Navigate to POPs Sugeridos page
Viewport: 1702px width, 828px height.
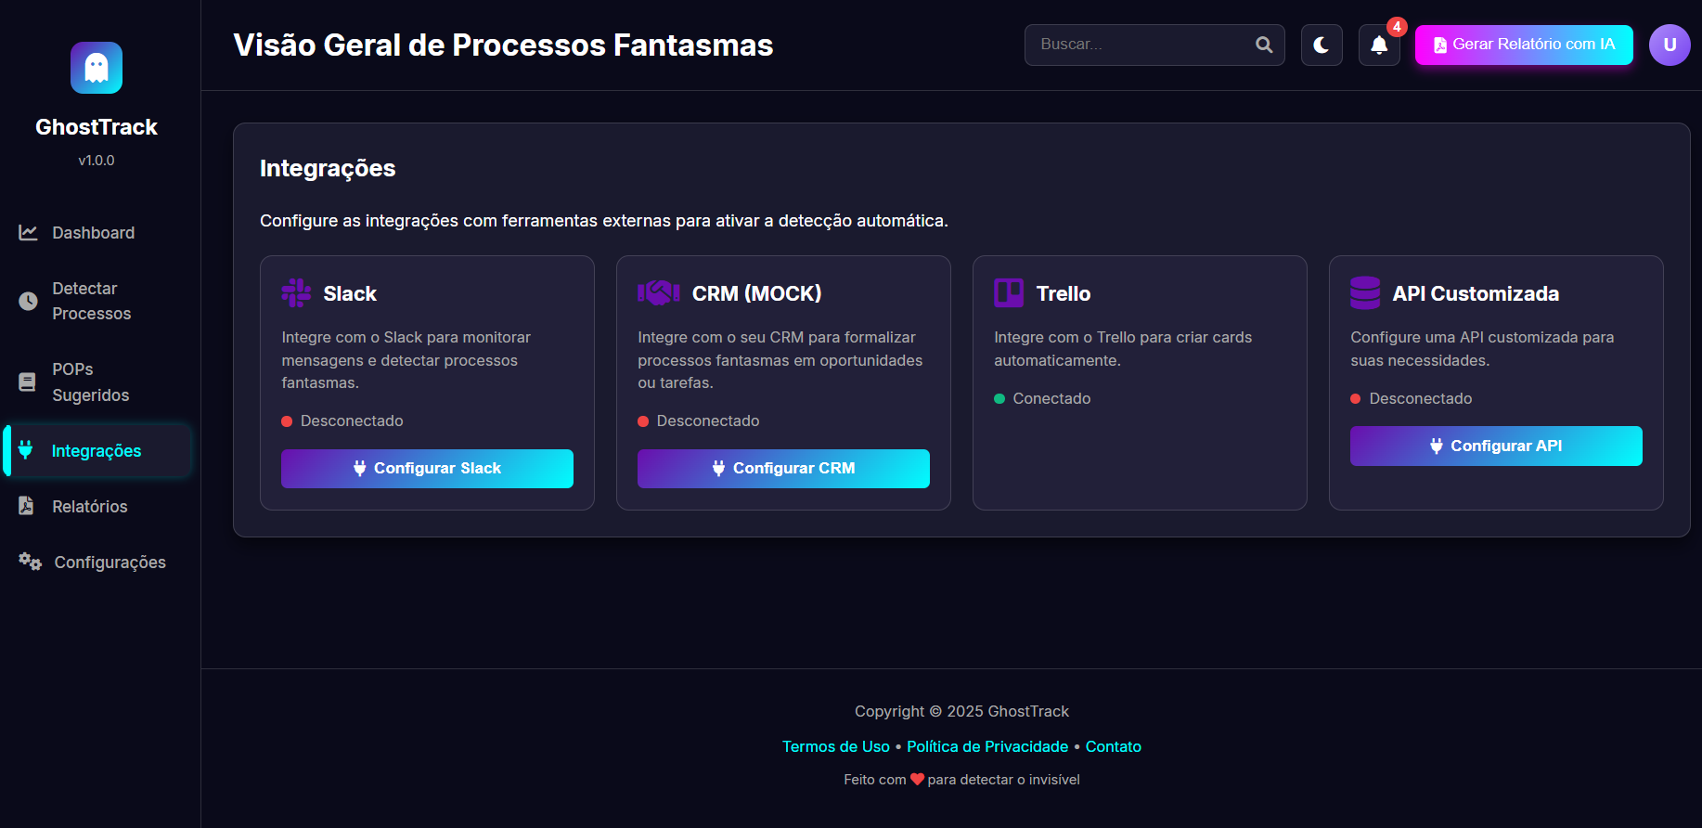(90, 382)
